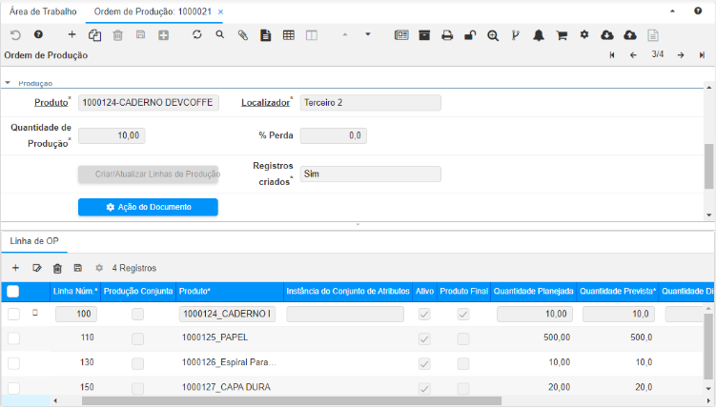Select the Linha de OP tab

pyautogui.click(x=34, y=238)
